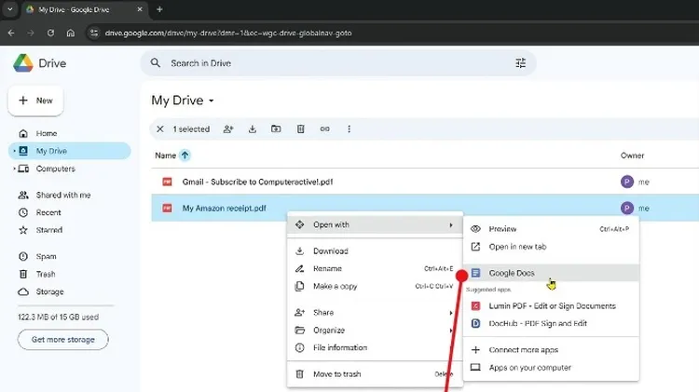Clear selection with the X icon
The image size is (699, 392).
pos(160,129)
